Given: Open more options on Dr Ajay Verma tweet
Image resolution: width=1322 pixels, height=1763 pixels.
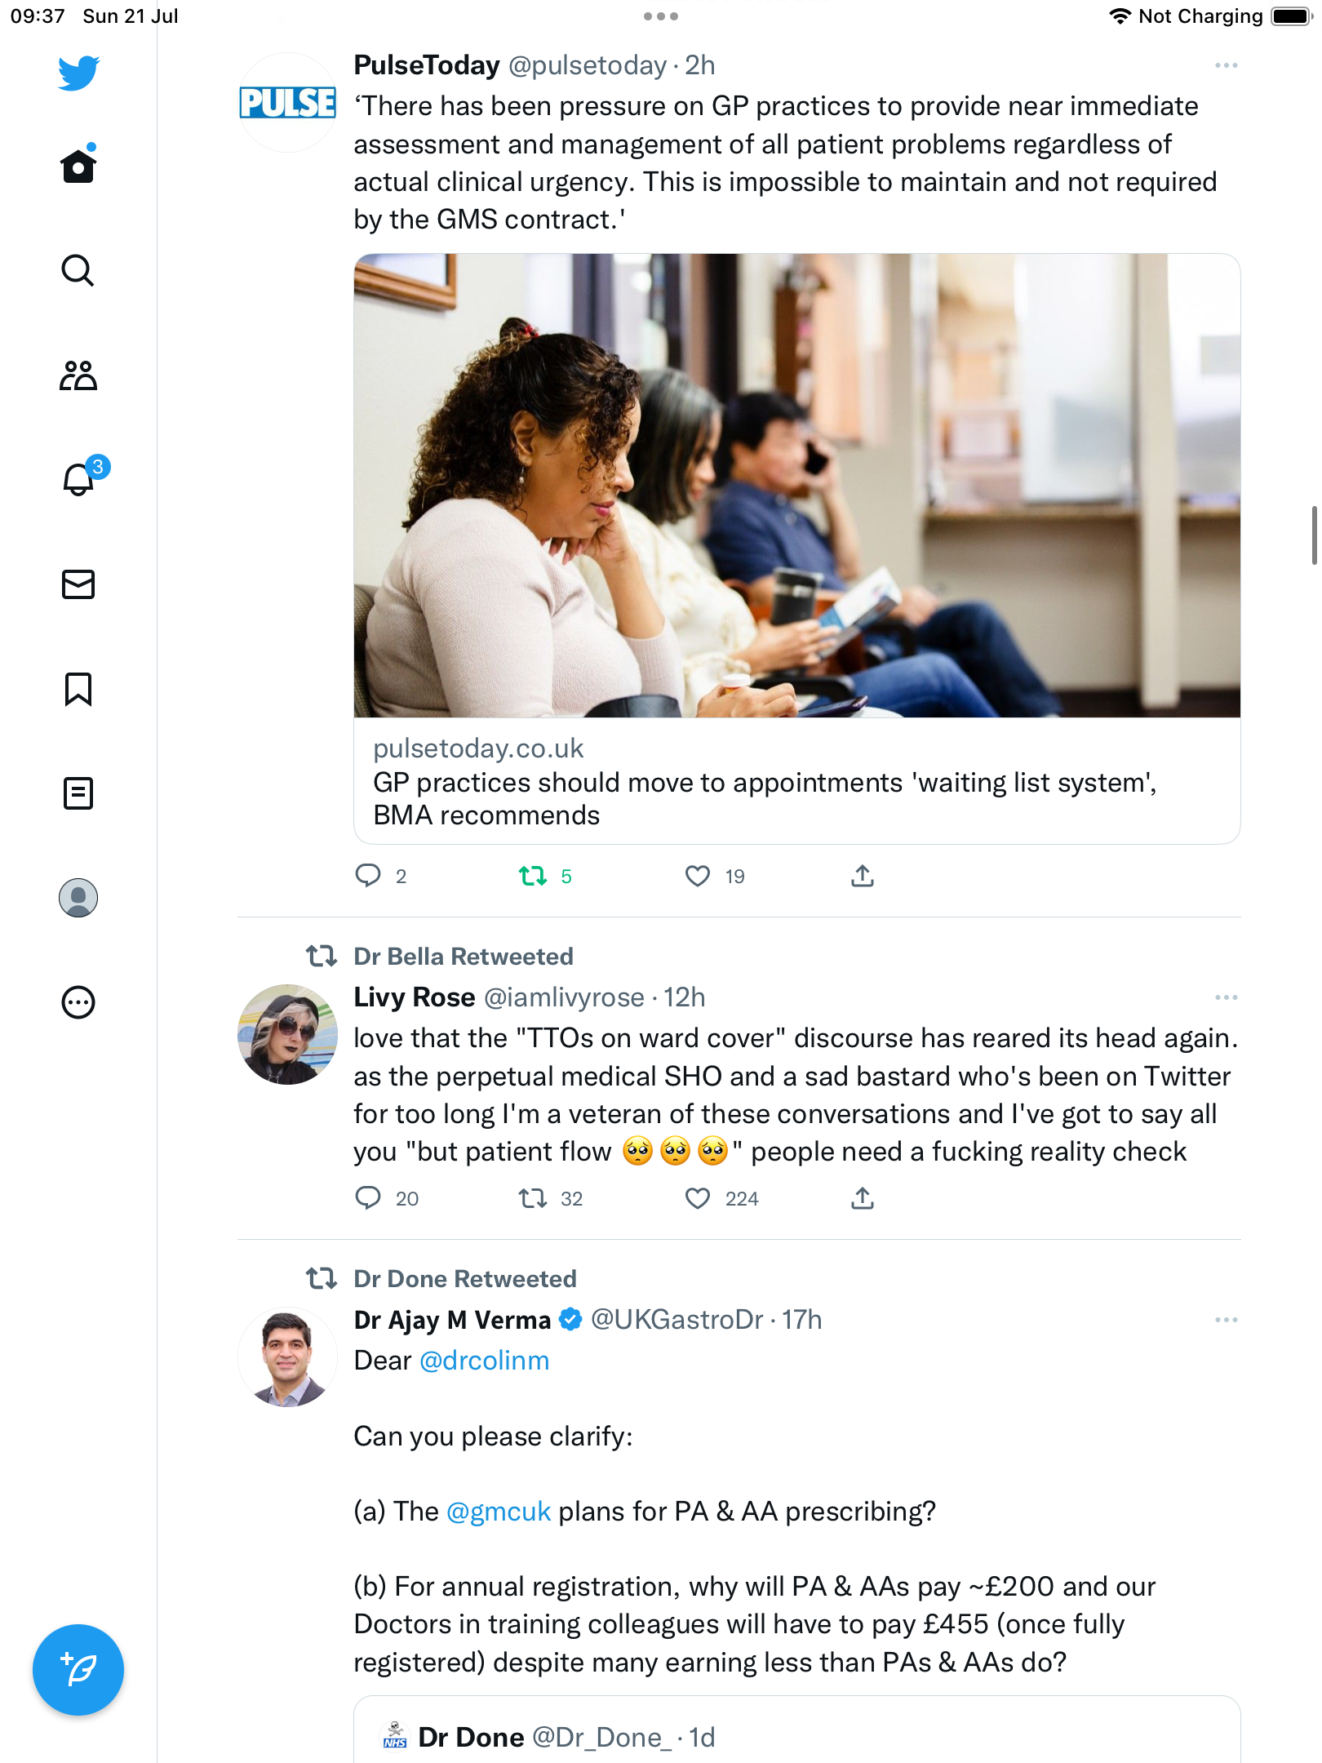Looking at the screenshot, I should pos(1226,1320).
